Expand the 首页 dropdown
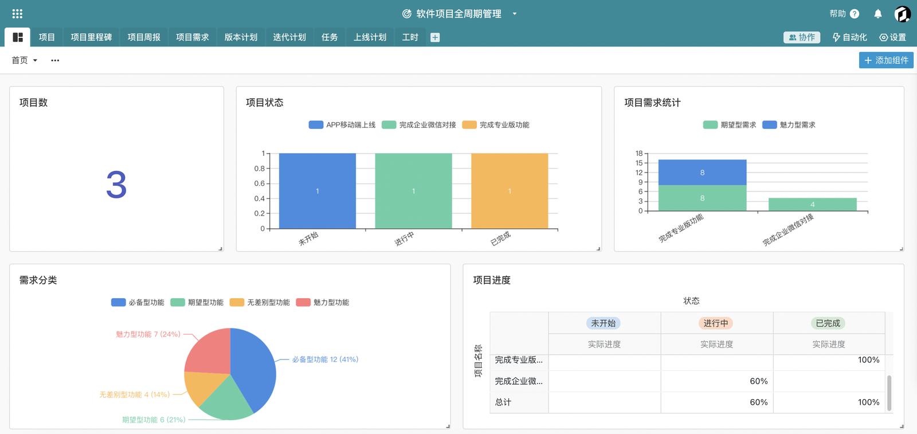Screen dimensions: 917x434 pyautogui.click(x=25, y=60)
